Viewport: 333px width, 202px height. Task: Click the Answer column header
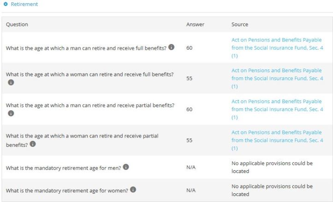pyautogui.click(x=195, y=24)
